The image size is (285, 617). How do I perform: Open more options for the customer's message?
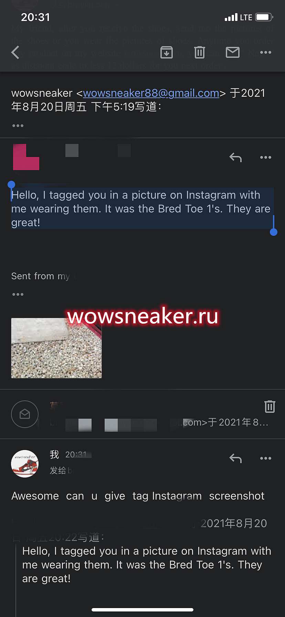coord(266,157)
